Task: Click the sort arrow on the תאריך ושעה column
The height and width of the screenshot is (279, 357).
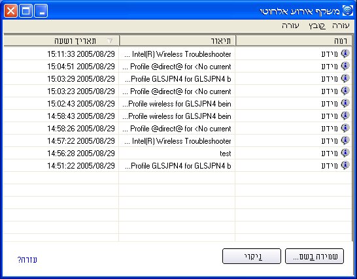Action: coord(110,41)
